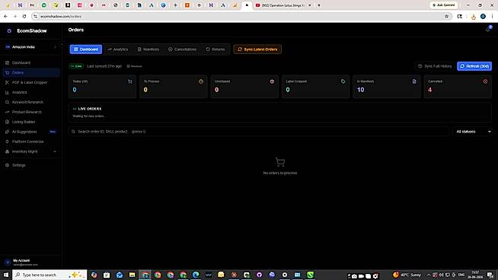Open Microsoft Edge from the taskbar

196,275
